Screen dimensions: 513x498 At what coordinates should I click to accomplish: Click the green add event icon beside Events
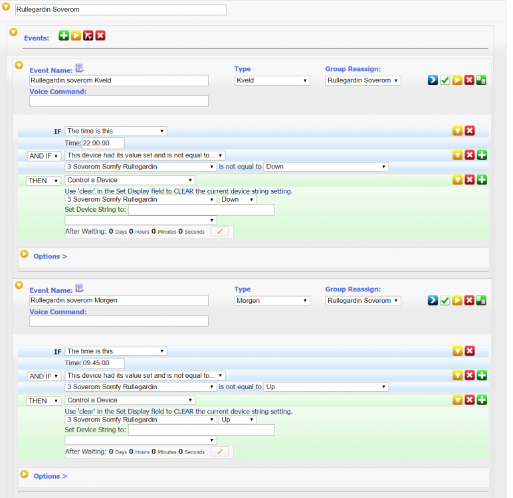tap(64, 36)
